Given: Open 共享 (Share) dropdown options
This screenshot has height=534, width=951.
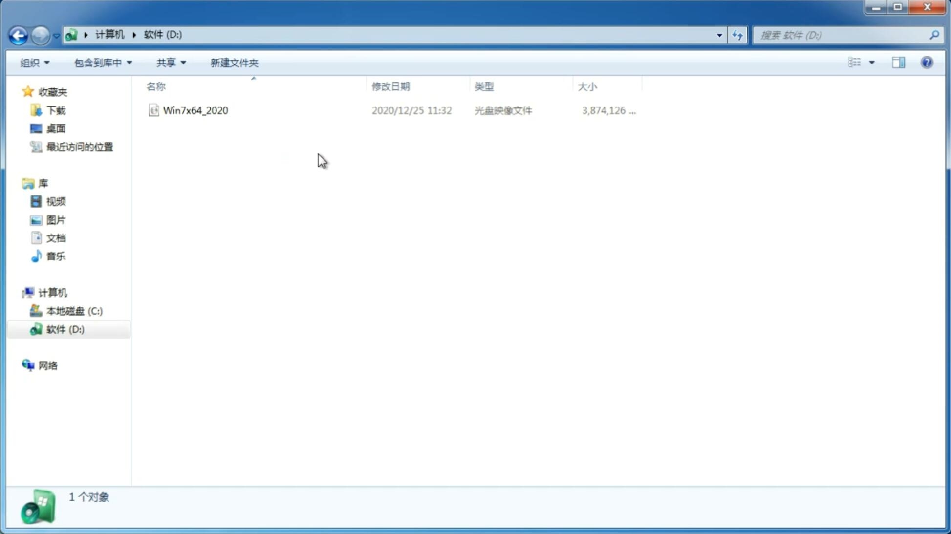Looking at the screenshot, I should pos(171,62).
